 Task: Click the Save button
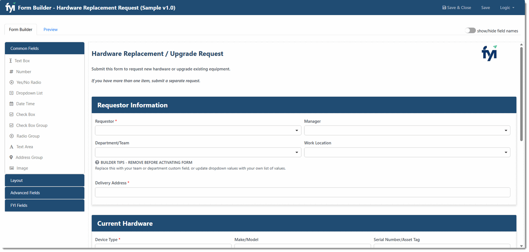486,8
